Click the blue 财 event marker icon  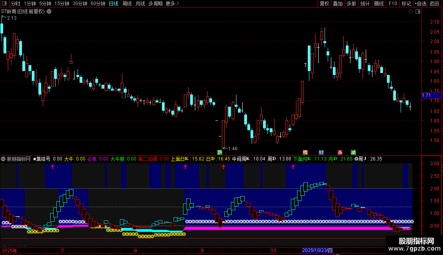point(321,152)
